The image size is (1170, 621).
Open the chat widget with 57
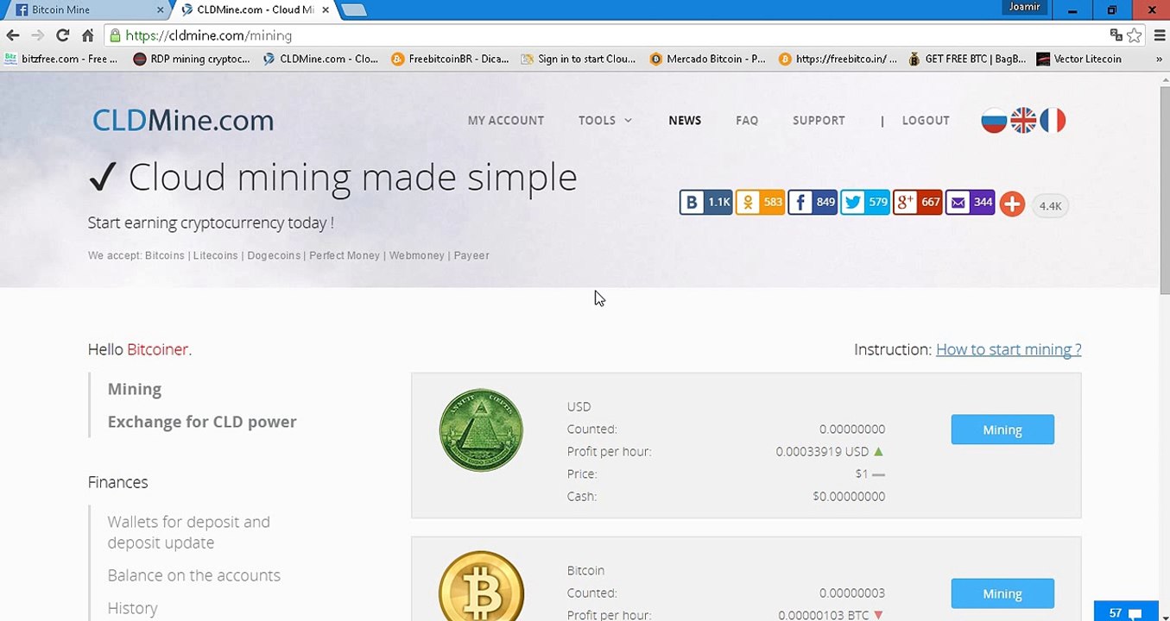1125,612
